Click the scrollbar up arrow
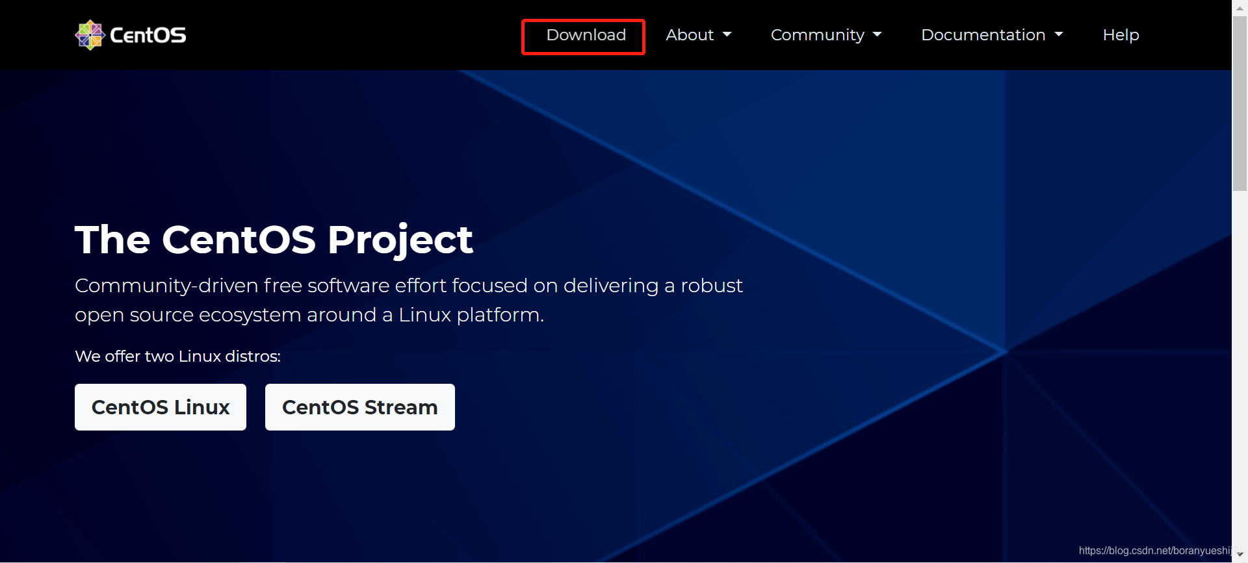This screenshot has width=1248, height=563. click(x=1240, y=8)
